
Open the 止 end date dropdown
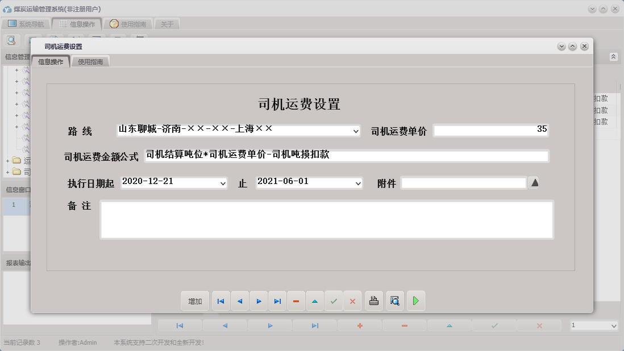(x=357, y=183)
